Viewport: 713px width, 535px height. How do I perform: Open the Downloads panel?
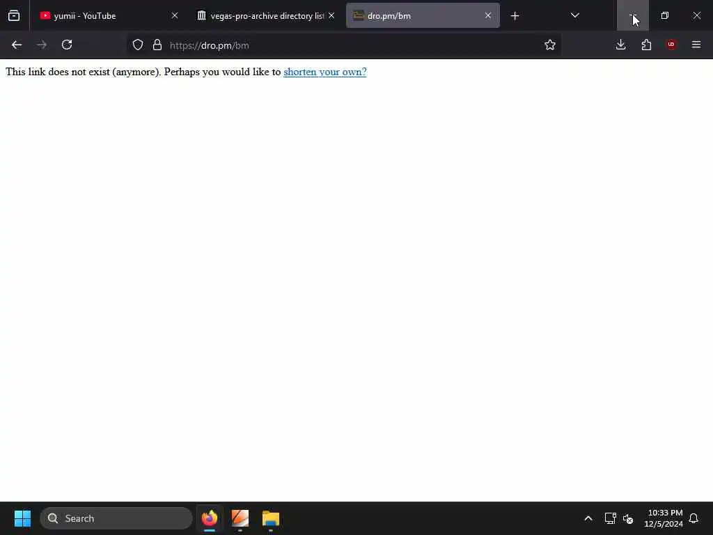click(620, 45)
